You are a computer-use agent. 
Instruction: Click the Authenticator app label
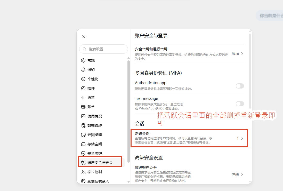pos(150,83)
